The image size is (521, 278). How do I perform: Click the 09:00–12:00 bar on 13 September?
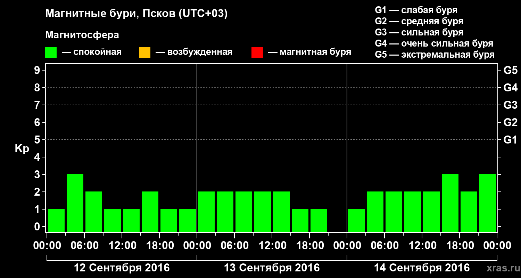coord(263,212)
